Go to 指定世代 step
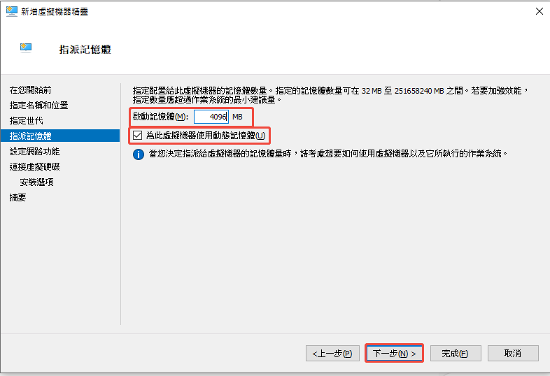 pos(27,121)
